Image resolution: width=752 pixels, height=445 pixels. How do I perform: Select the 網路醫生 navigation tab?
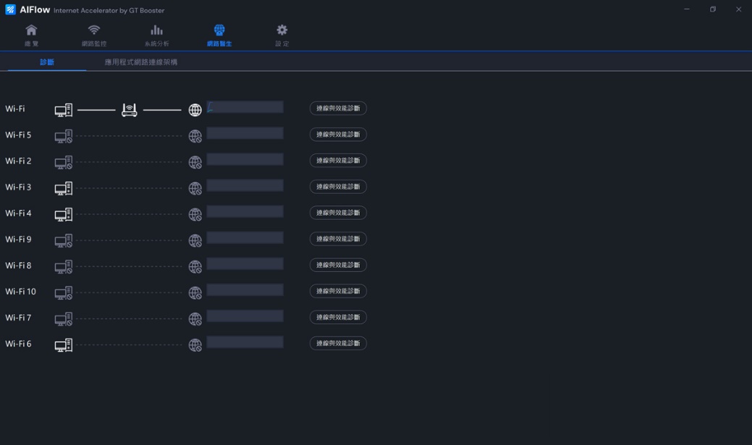[219, 35]
